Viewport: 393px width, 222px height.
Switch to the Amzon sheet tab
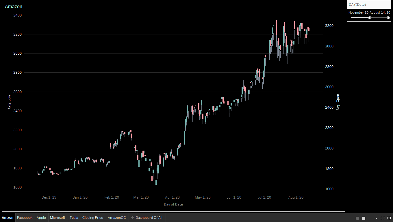click(x=8, y=218)
